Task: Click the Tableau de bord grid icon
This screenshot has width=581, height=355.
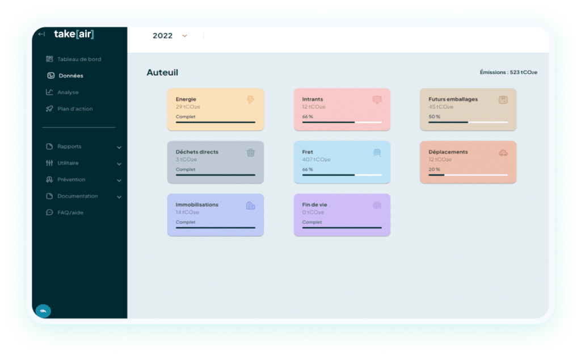Action: click(x=49, y=59)
